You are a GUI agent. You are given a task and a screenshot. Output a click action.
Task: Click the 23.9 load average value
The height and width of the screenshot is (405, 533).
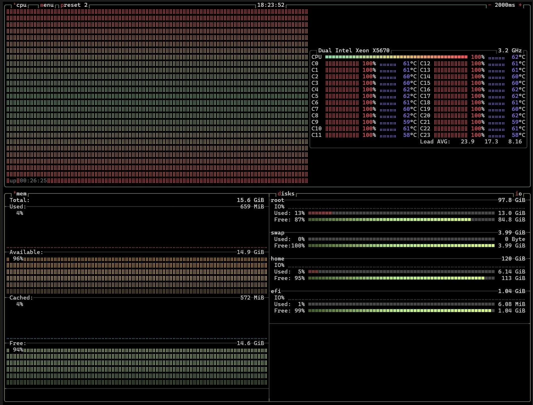(468, 141)
